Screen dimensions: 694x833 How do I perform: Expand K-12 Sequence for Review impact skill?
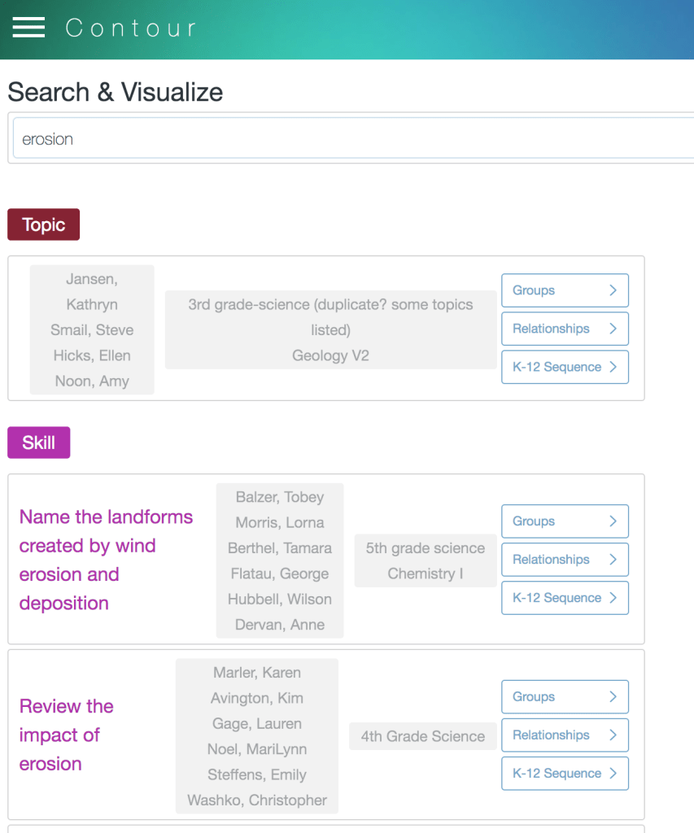point(565,774)
